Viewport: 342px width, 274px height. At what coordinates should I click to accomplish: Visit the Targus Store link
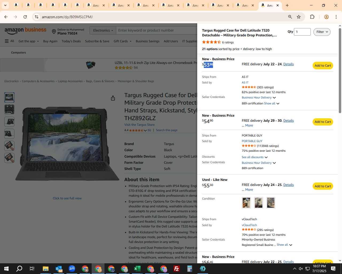click(139, 125)
